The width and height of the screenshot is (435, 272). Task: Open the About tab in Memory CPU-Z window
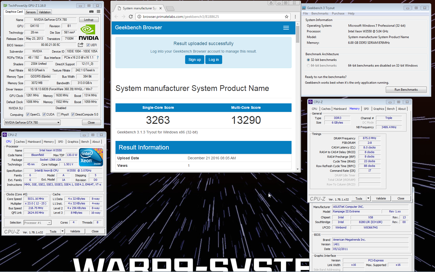[x=402, y=109]
